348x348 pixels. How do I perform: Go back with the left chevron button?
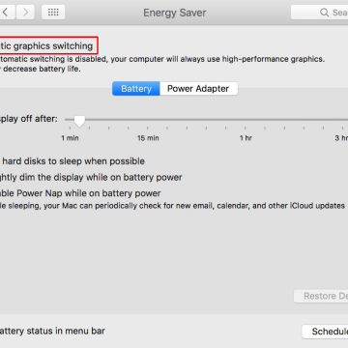coord(7,13)
